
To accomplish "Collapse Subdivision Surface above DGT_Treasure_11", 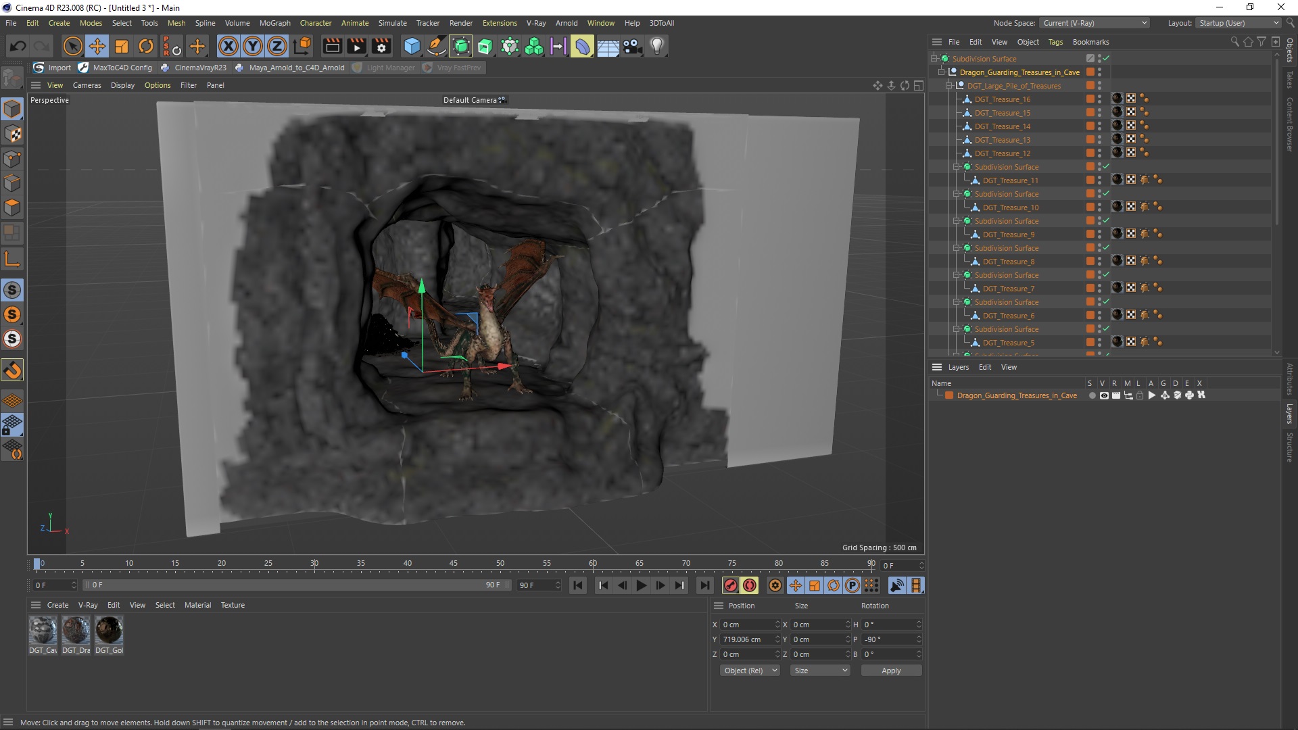I will pyautogui.click(x=957, y=167).
